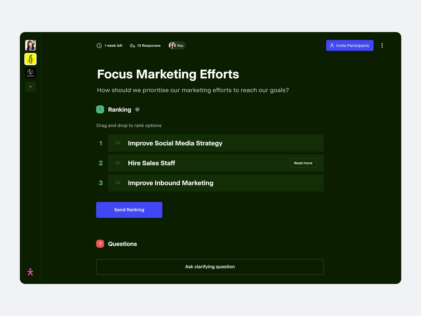This screenshot has width=421, height=316.
Task: Select the Improve Social Media Strategy option
Action: [216, 143]
